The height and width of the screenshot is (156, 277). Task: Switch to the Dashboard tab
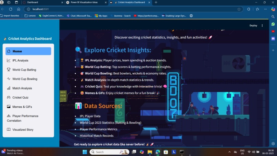click(43, 2)
